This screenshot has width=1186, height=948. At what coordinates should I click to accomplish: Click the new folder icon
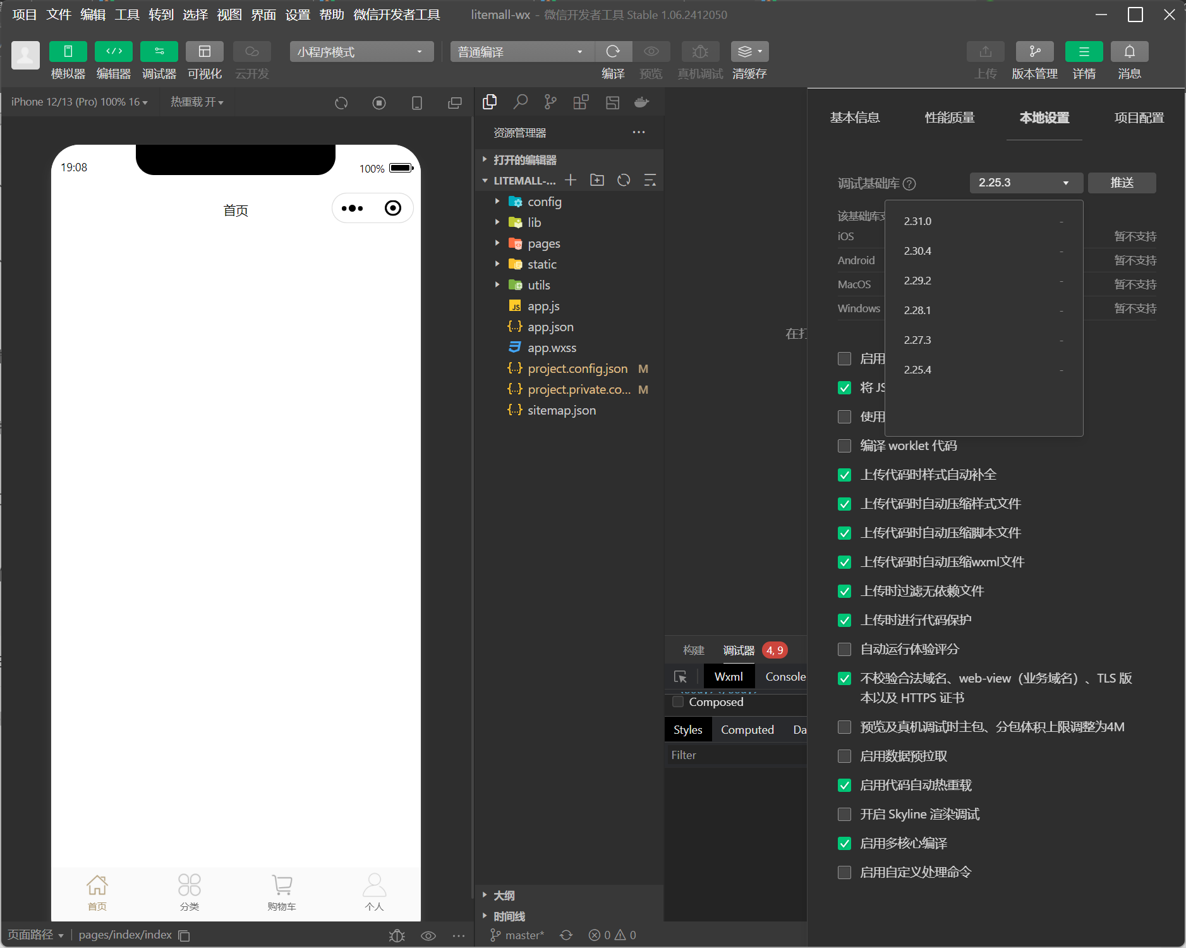coord(597,180)
